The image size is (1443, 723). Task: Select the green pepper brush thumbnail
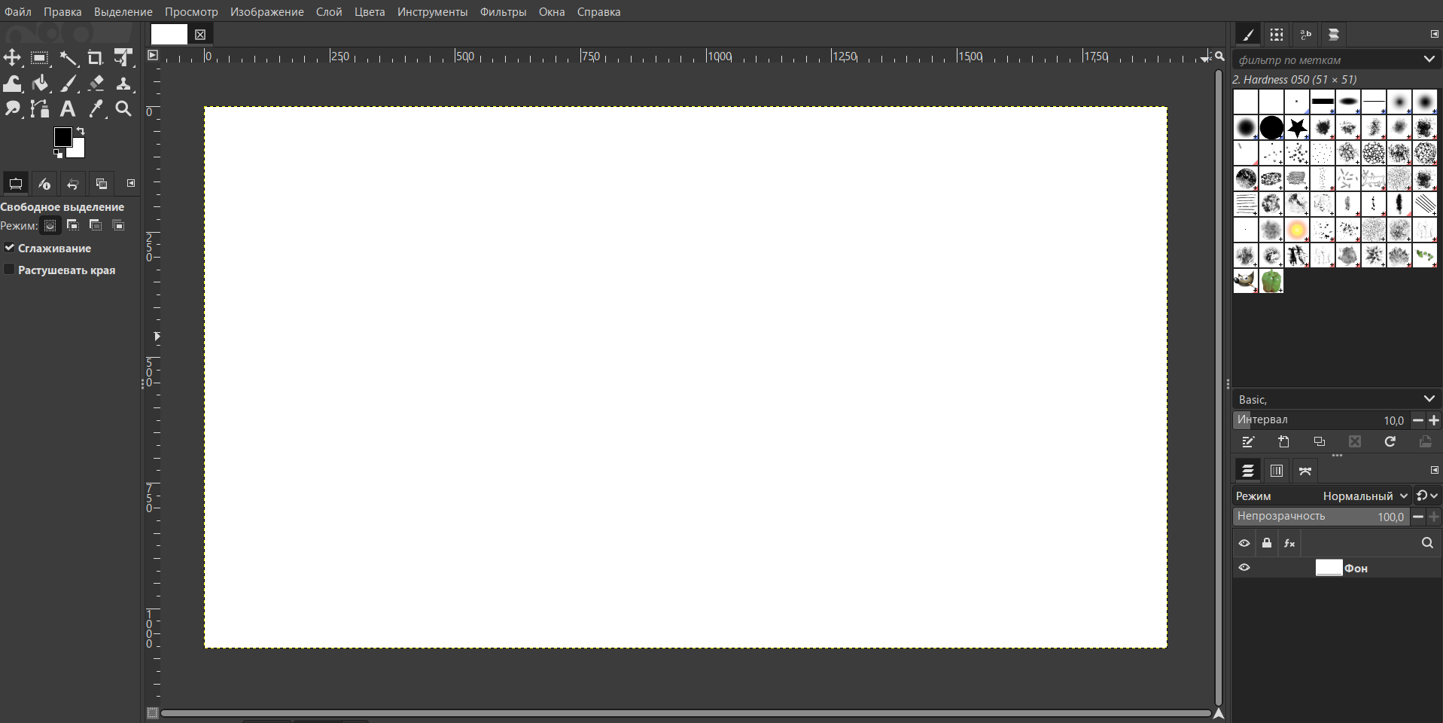tap(1271, 281)
